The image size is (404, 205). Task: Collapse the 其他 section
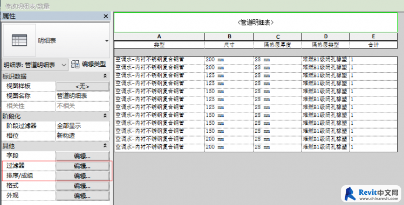pos(105,146)
